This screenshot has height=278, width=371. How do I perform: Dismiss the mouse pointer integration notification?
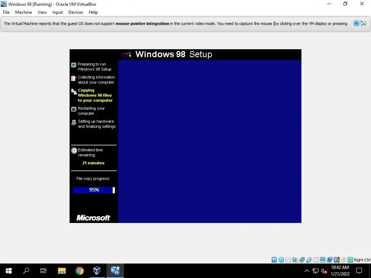pos(356,23)
